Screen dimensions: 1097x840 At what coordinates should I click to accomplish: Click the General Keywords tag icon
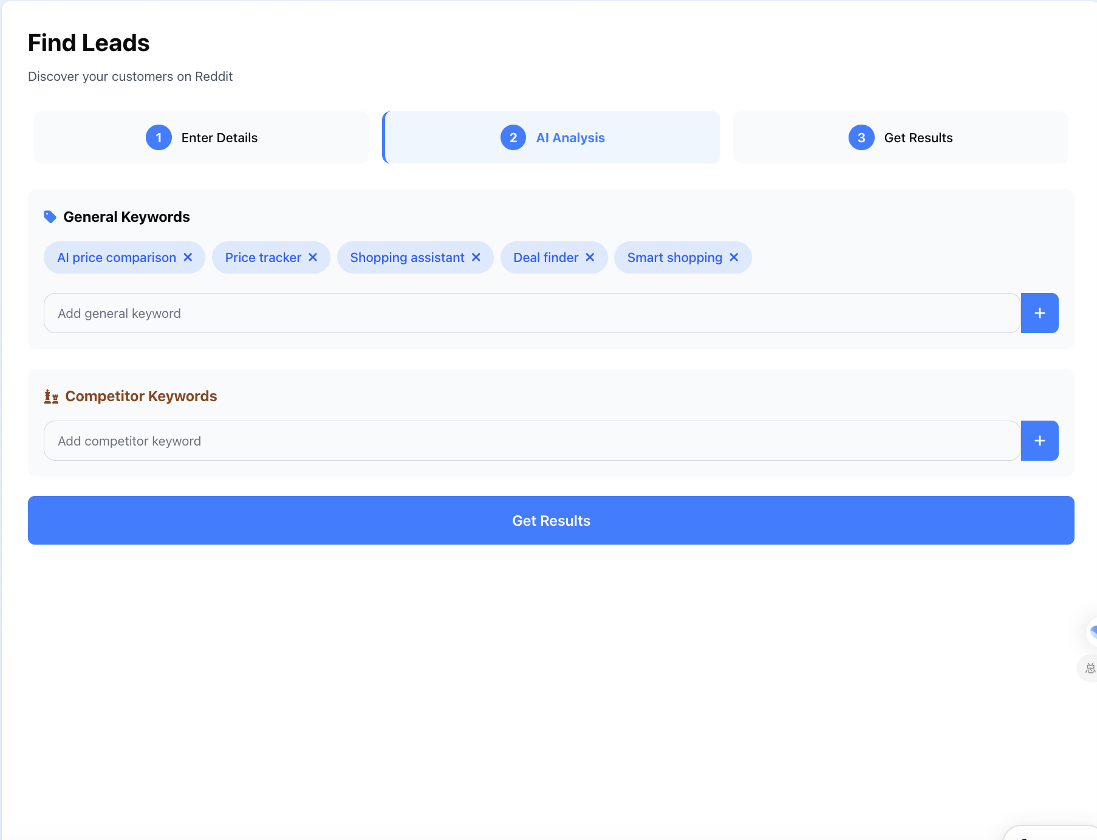click(x=50, y=217)
